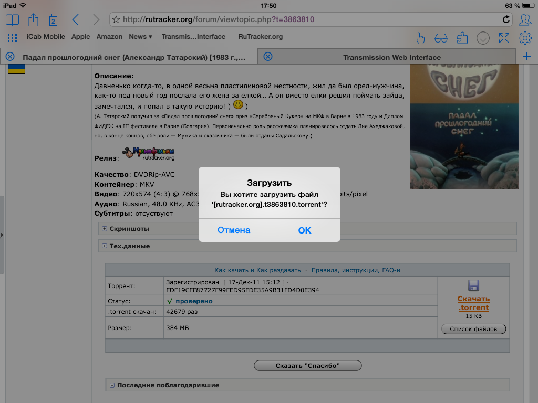
Task: Click the Ukrainian flag icon
Action: [16, 69]
